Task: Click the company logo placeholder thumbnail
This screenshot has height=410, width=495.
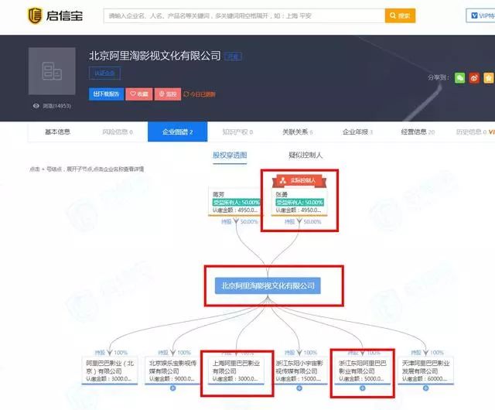Action: point(52,71)
